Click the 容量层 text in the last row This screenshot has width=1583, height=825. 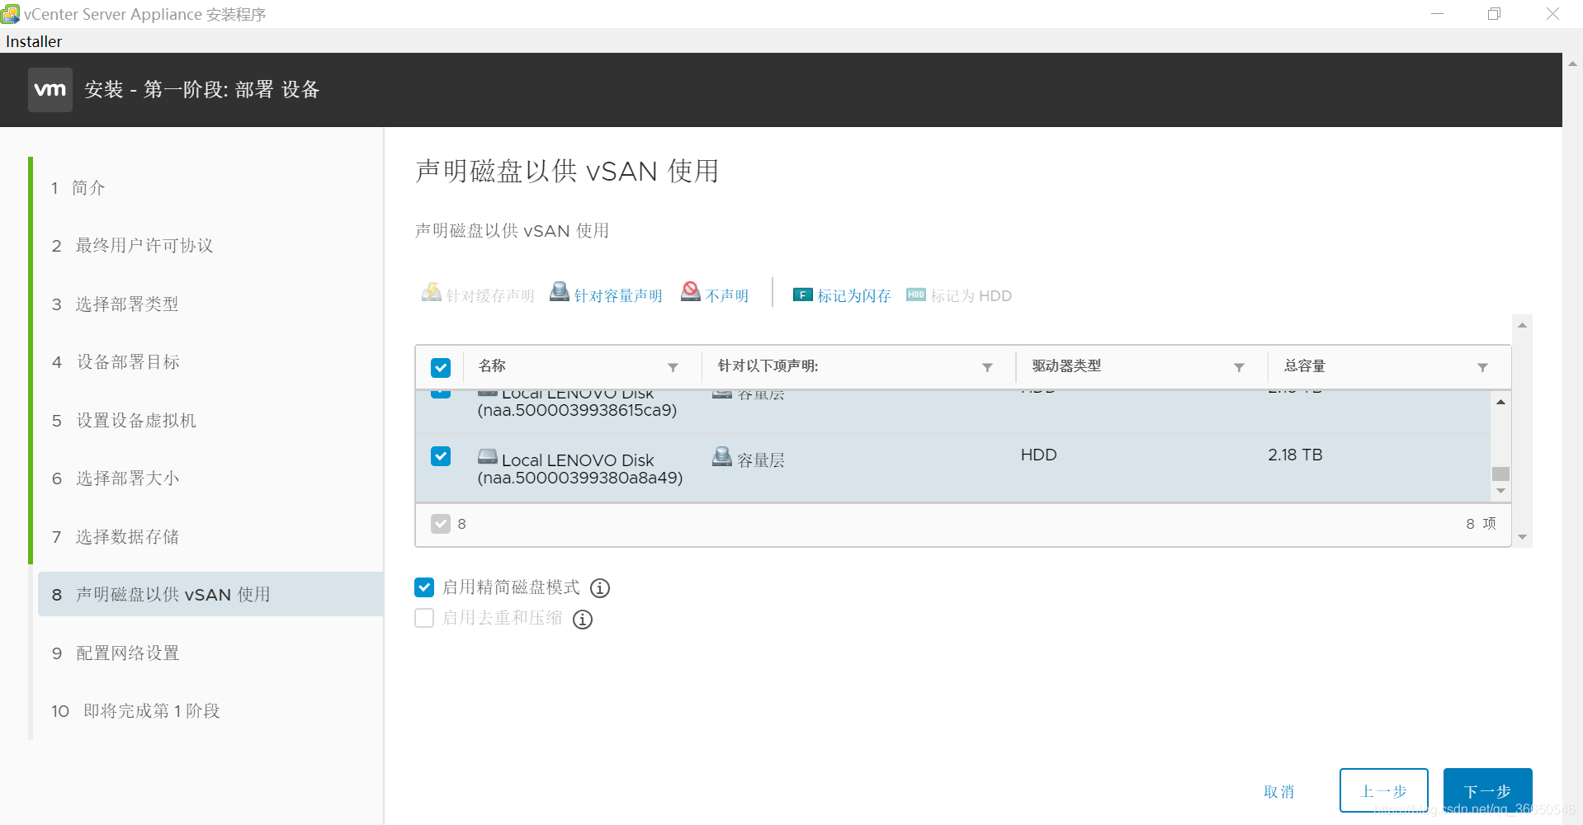[x=761, y=460]
